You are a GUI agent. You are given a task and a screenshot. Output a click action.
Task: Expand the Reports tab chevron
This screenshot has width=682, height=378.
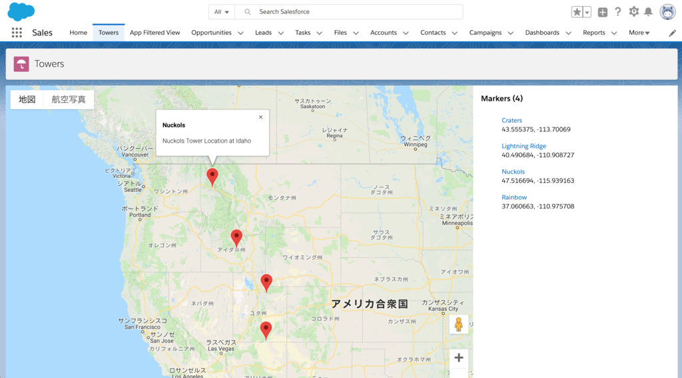tap(614, 33)
